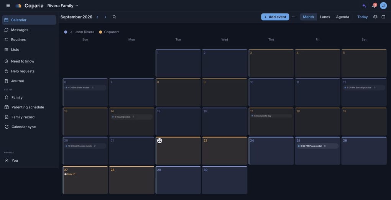Open the hamburger navigation menu
This screenshot has width=391, height=200.
click(8, 5)
